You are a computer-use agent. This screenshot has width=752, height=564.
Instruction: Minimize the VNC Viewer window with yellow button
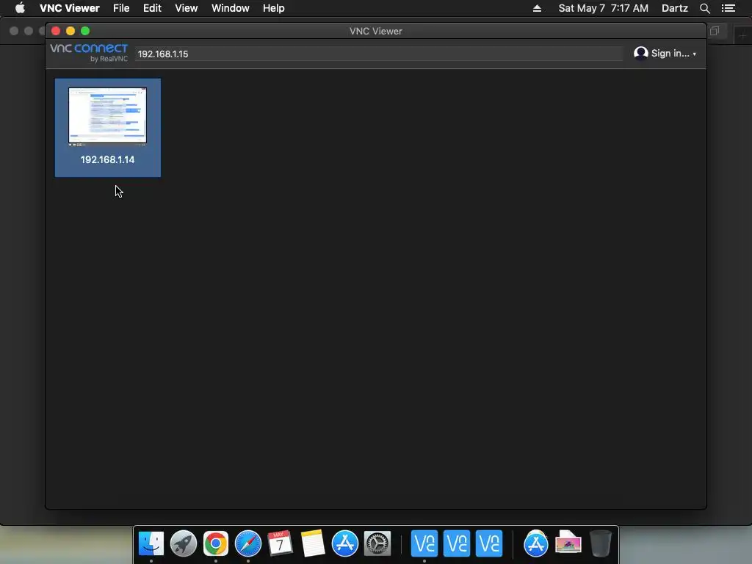[70, 31]
